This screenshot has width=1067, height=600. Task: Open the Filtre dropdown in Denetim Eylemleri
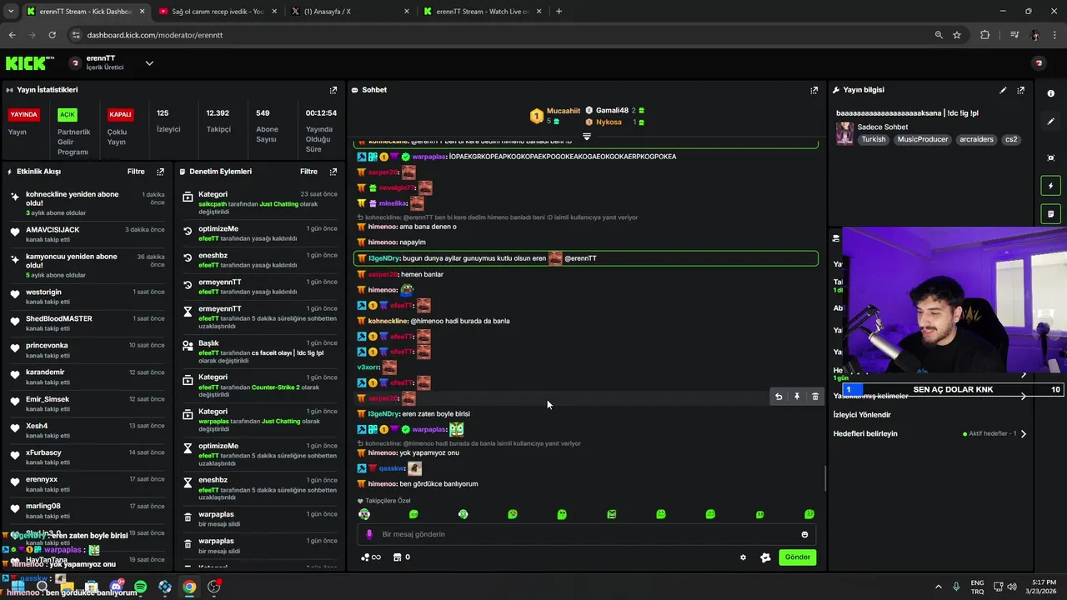tap(308, 172)
